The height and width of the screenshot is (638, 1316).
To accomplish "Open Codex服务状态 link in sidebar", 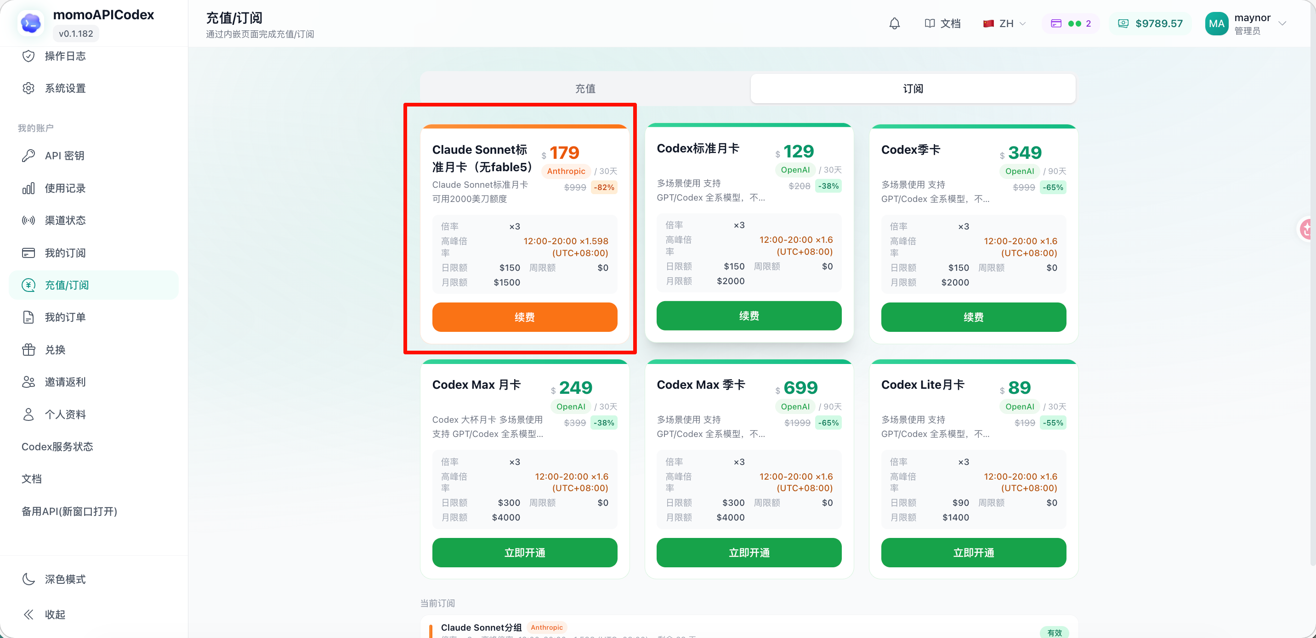I will (x=94, y=447).
